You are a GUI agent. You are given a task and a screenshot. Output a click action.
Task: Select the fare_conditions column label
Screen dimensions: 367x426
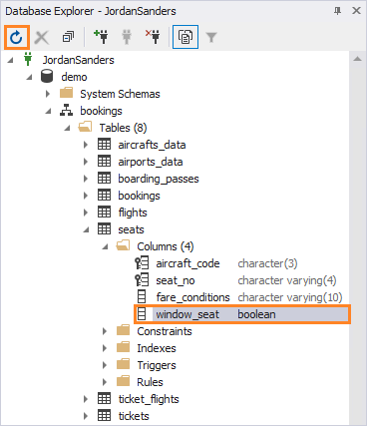coord(192,297)
